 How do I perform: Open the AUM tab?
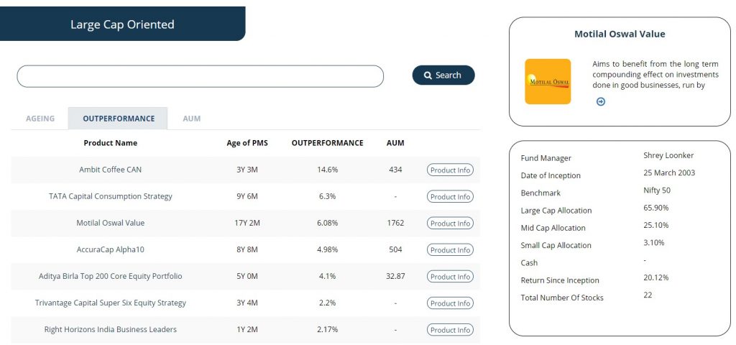click(x=191, y=119)
